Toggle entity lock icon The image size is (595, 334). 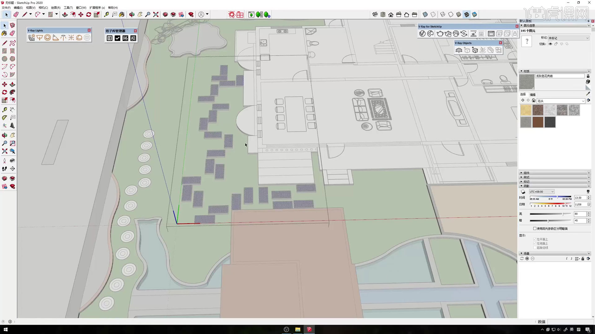[556, 44]
